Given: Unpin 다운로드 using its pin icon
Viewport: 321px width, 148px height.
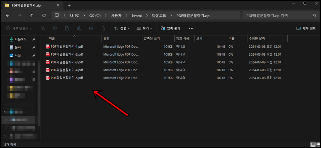Looking at the screenshot, I should click(34, 39).
